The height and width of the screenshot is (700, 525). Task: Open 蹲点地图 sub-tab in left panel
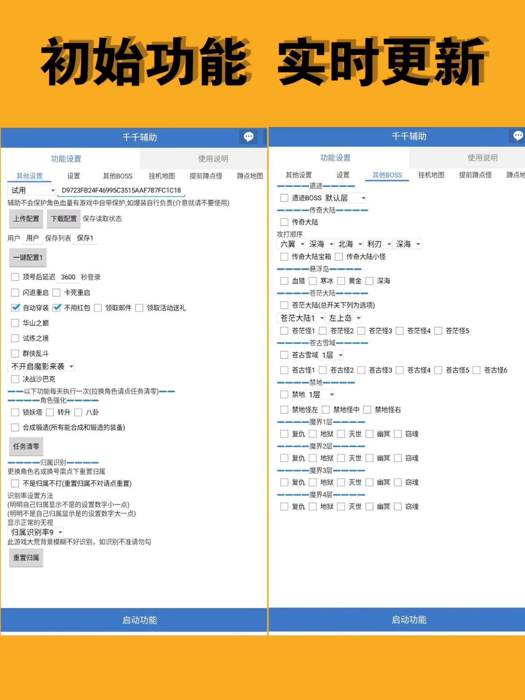[x=250, y=176]
